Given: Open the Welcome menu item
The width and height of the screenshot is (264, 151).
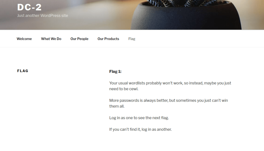Looking at the screenshot, I should click(x=24, y=39).
